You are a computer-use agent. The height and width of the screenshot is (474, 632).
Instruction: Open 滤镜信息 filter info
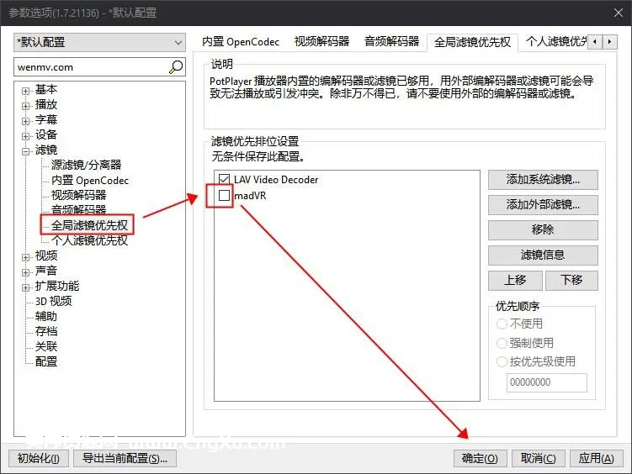pos(543,255)
